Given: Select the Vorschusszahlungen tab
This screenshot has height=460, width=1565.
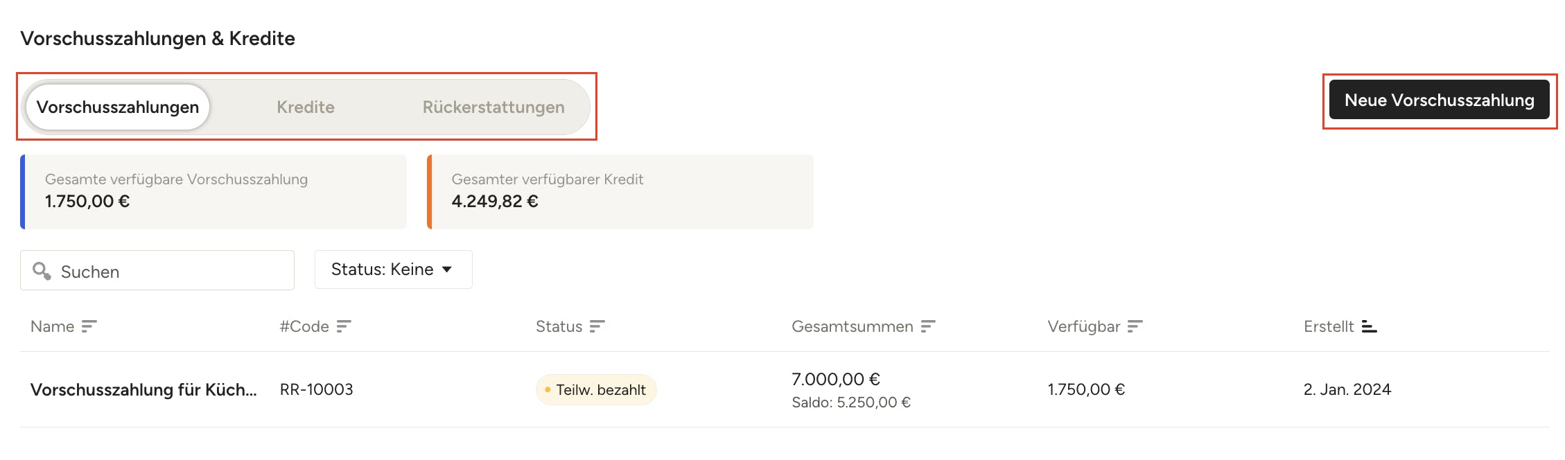Looking at the screenshot, I should [x=118, y=107].
